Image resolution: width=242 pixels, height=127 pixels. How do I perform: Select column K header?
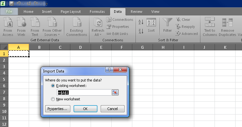coord(225,47)
